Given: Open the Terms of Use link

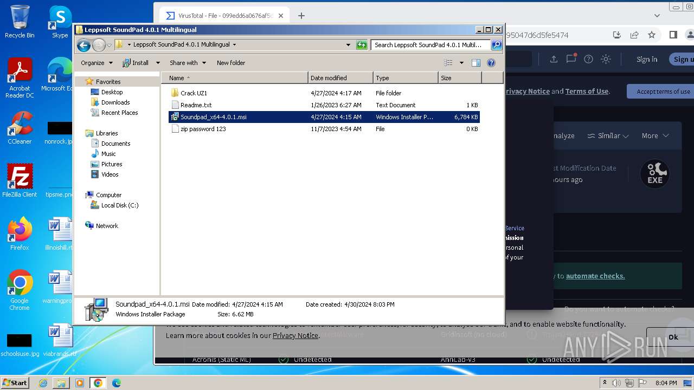Looking at the screenshot, I should click(587, 92).
